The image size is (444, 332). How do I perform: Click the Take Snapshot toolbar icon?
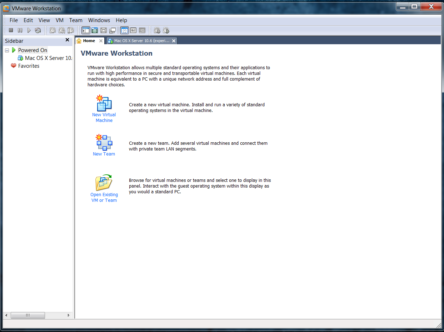(x=53, y=30)
